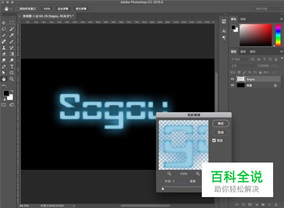Viewport: 284px width, 208px height.
Task: Open the Hand tool preset picker
Action: coord(7,9)
